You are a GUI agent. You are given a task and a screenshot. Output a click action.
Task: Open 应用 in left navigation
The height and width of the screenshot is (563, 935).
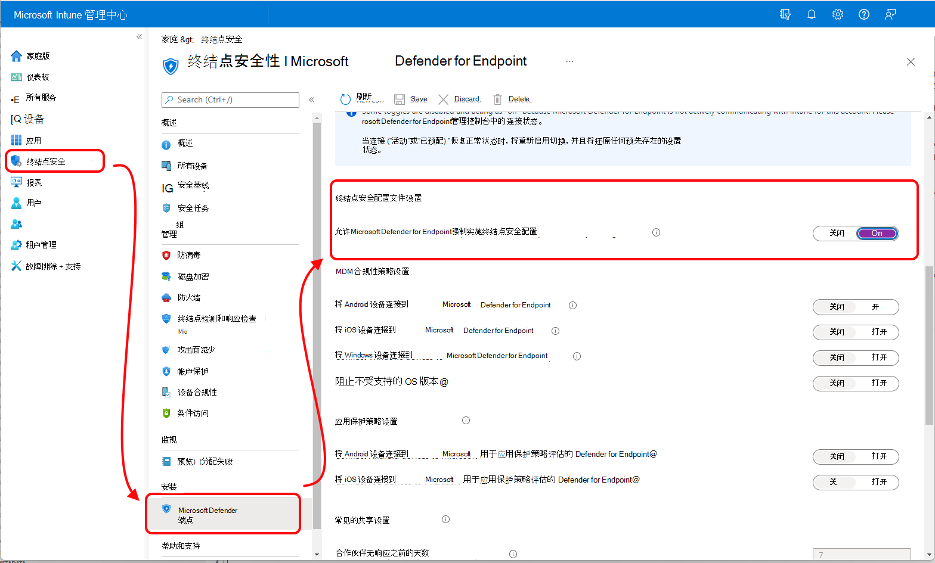click(x=26, y=141)
